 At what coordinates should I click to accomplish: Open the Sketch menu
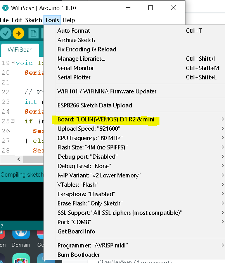click(x=34, y=20)
